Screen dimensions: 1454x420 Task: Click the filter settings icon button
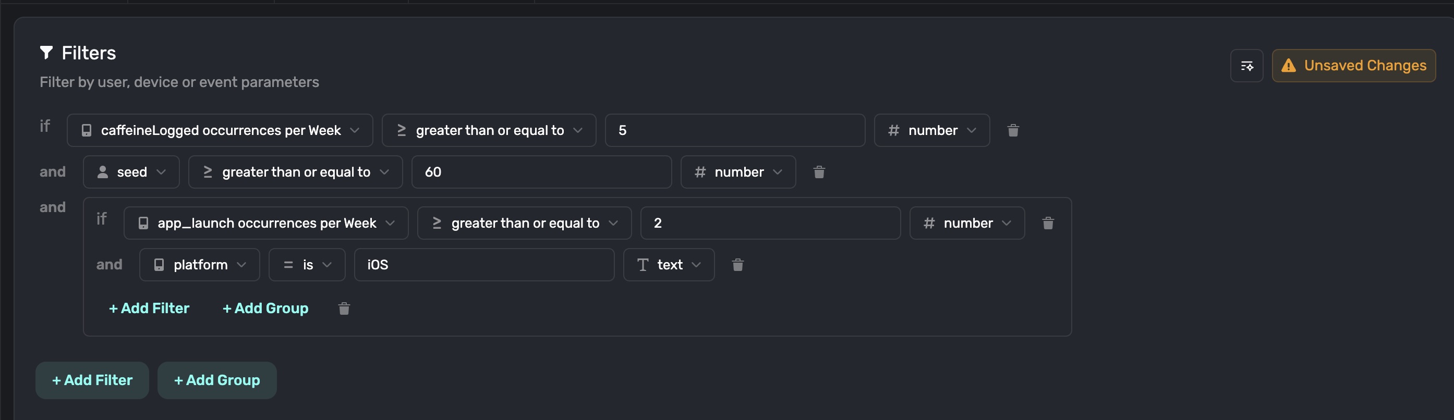(x=1246, y=66)
